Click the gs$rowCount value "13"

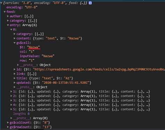(x=46, y=127)
